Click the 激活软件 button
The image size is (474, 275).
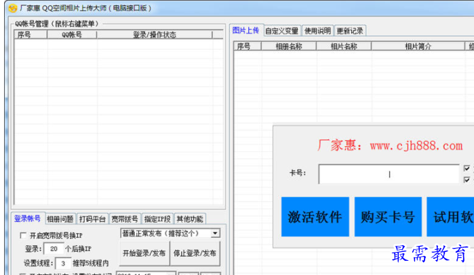click(x=315, y=217)
